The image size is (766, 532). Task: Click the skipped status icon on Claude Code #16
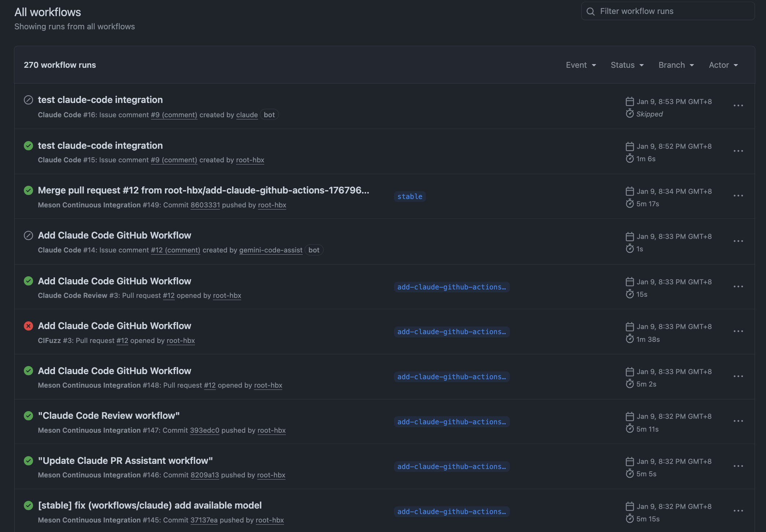click(x=28, y=100)
